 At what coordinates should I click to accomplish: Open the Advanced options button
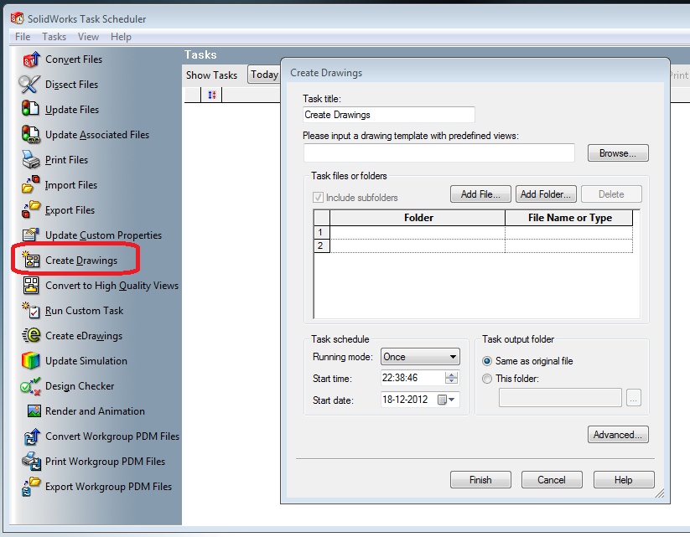point(618,435)
